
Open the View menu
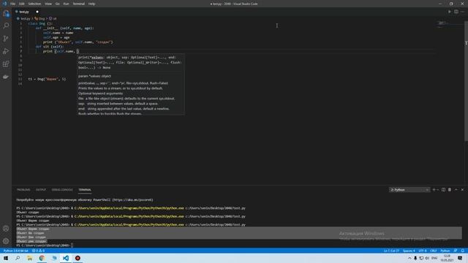(48, 4)
